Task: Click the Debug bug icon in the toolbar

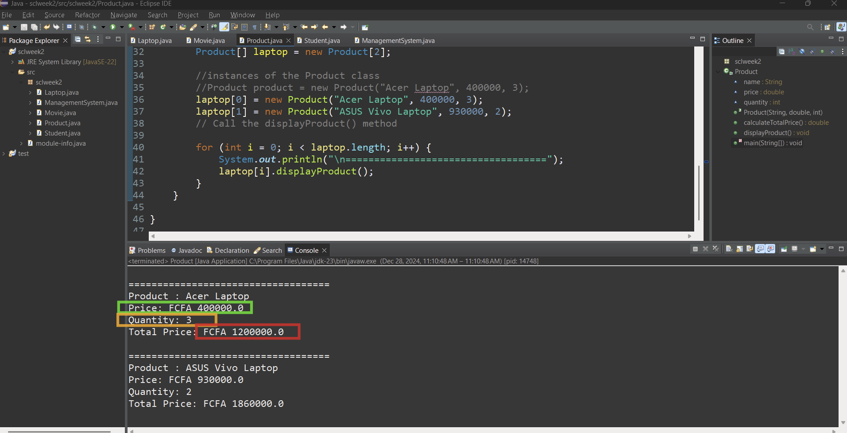Action: [95, 27]
